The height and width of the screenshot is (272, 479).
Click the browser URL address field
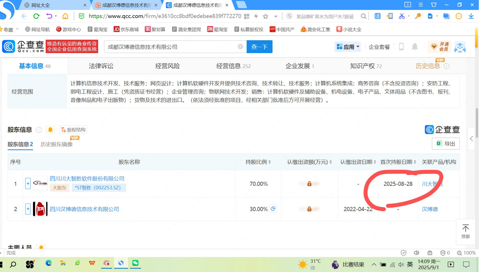click(x=165, y=16)
